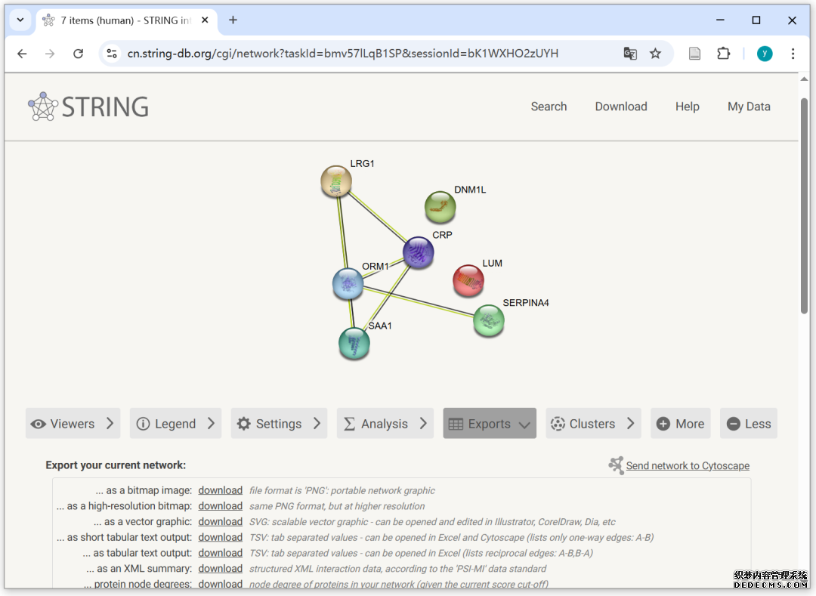Collapse the Exports panel
The image size is (816, 596).
tap(490, 424)
